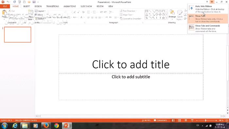Switch to the ANIMATIONS tab
The width and height of the screenshot is (229, 129).
point(70,6)
